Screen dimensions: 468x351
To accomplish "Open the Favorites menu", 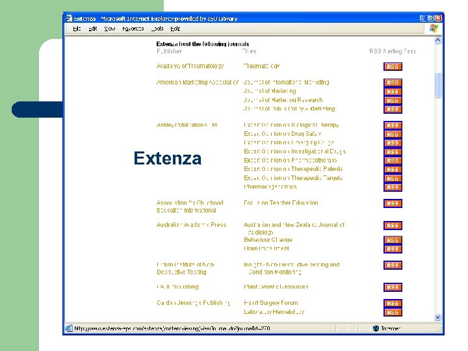I will click(133, 29).
